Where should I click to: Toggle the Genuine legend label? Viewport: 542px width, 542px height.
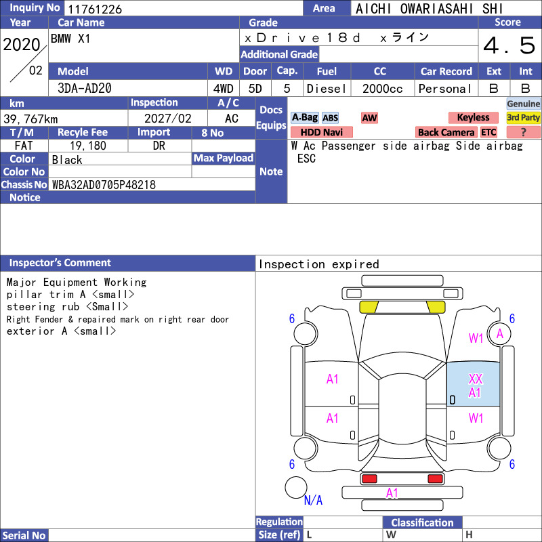(523, 104)
